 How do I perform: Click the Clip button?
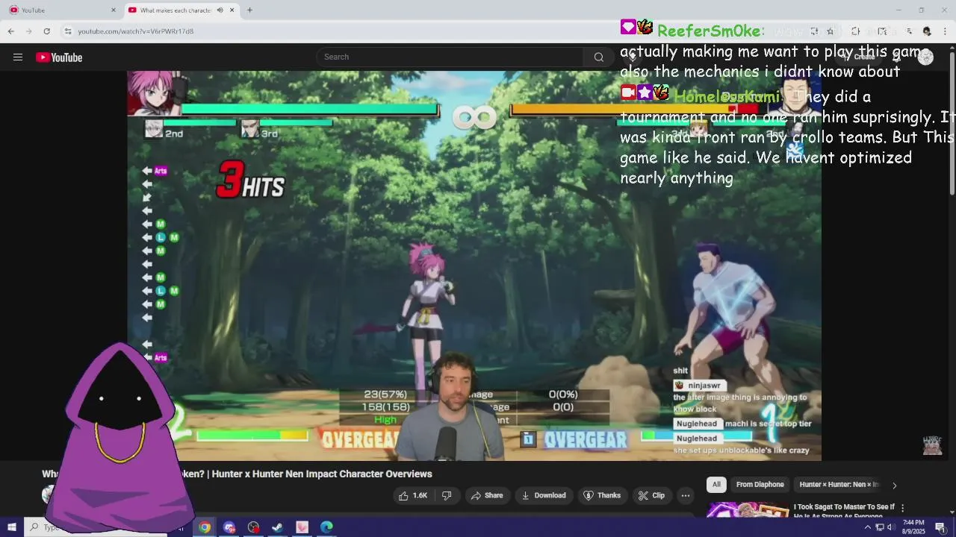click(x=651, y=495)
